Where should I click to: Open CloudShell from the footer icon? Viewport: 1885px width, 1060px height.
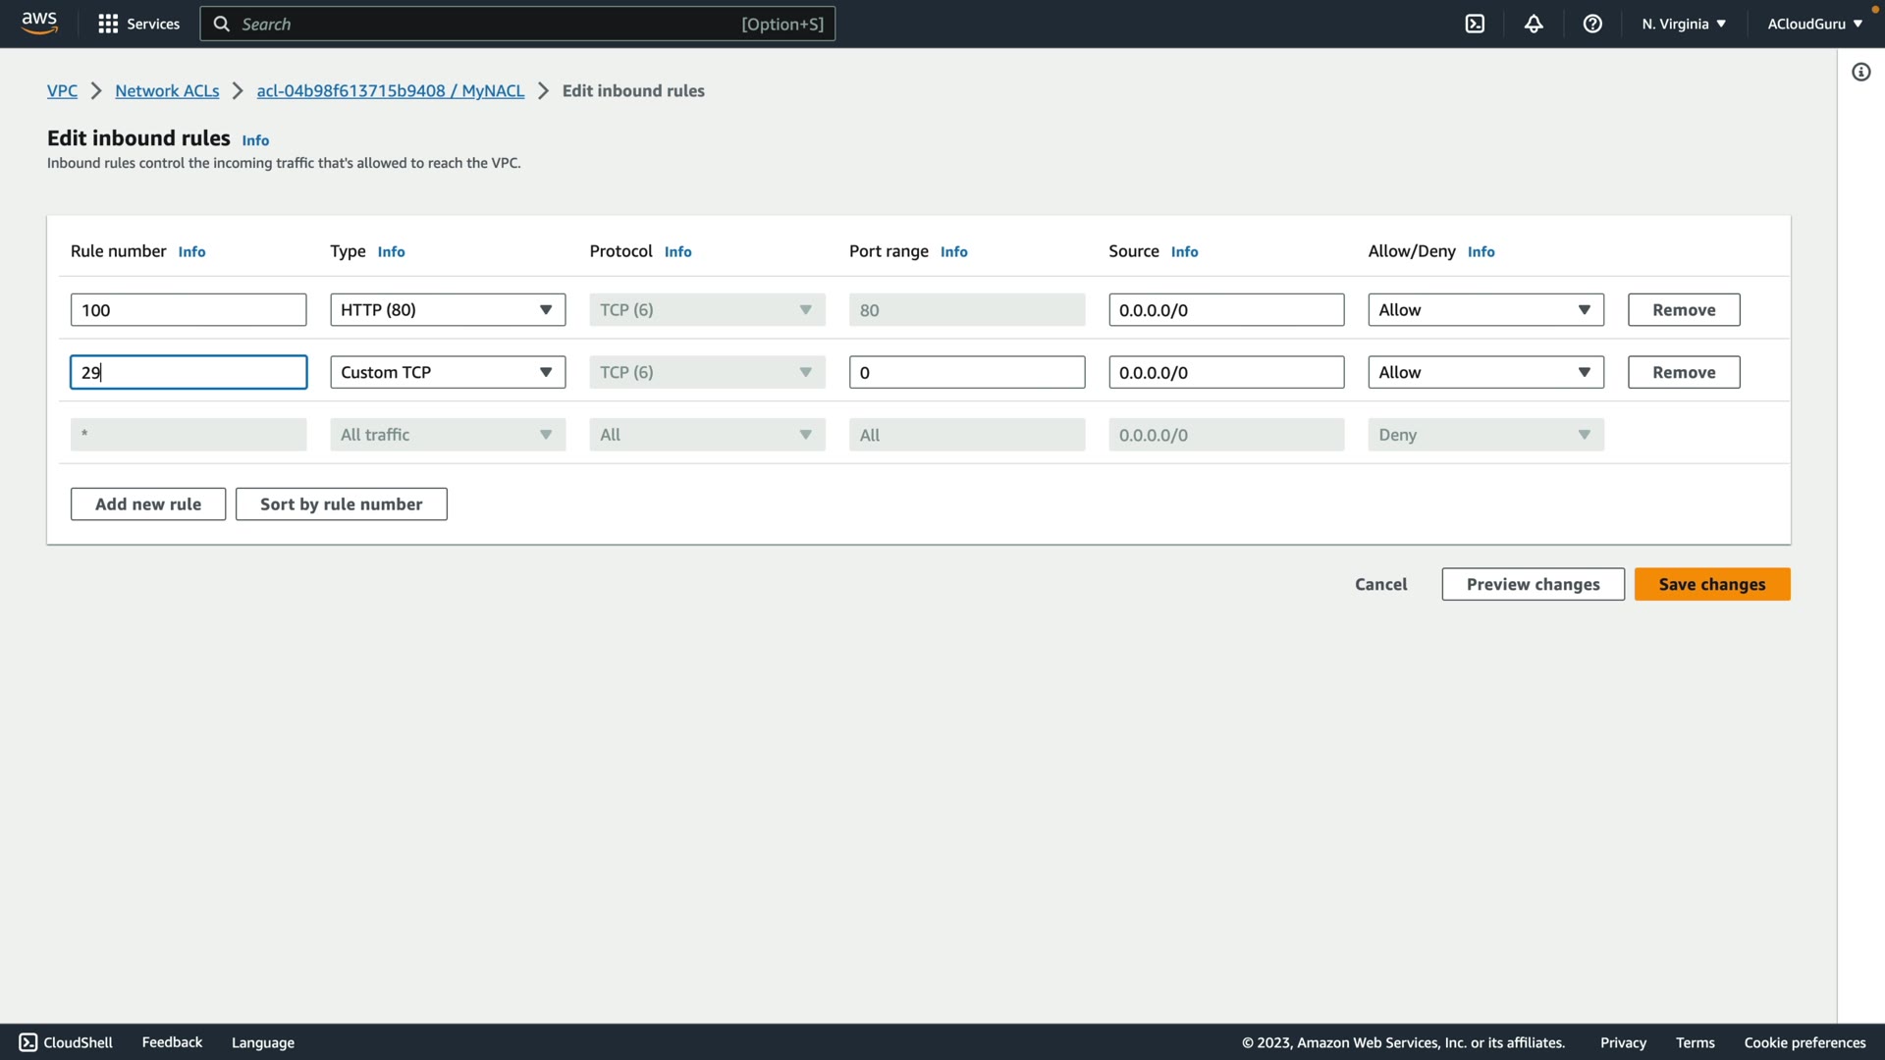tap(28, 1042)
